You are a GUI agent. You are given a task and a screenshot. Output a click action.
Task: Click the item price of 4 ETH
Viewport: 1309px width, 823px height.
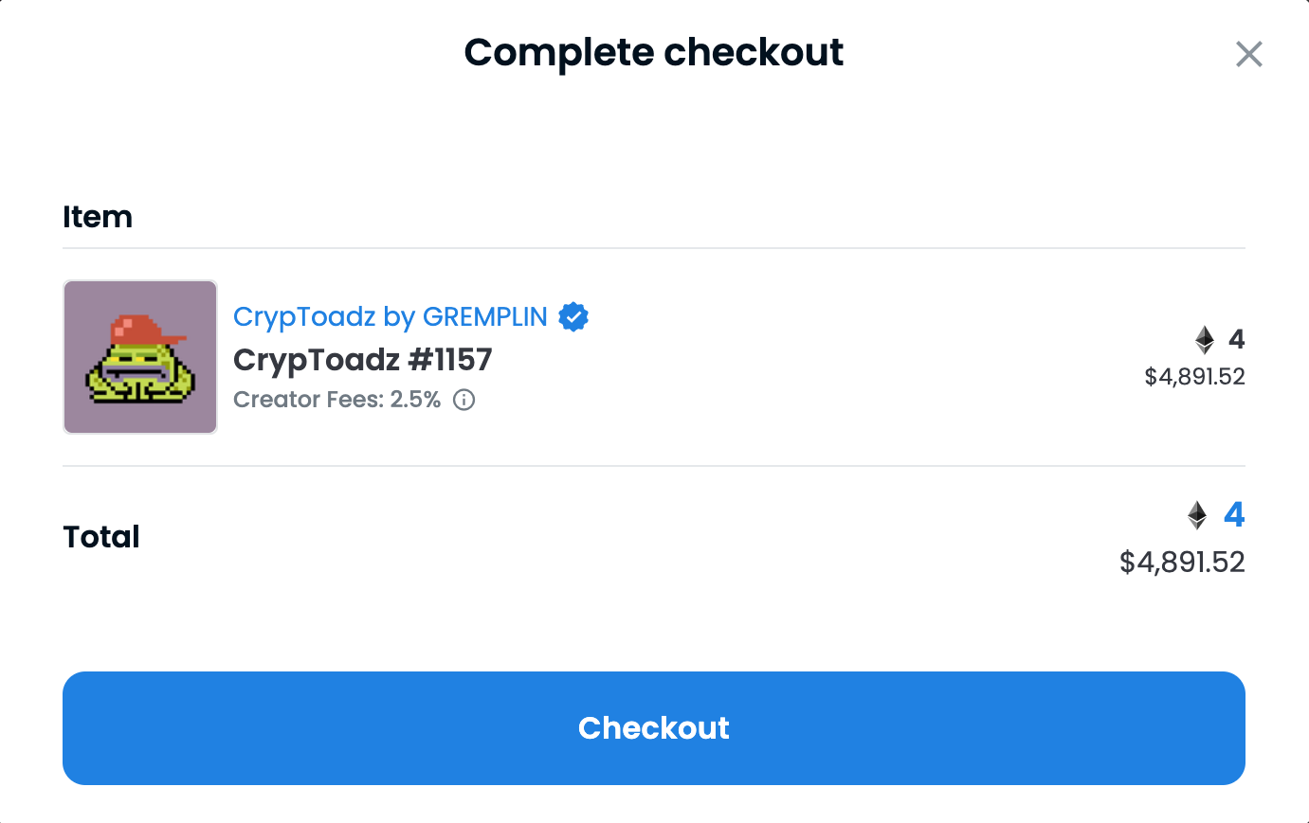click(x=1236, y=339)
